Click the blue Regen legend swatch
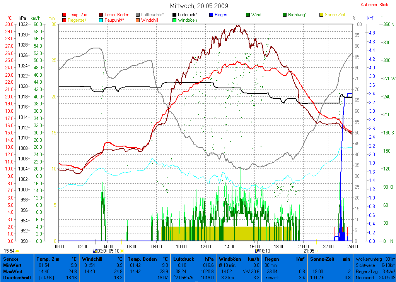396x282 pixels. [211, 15]
